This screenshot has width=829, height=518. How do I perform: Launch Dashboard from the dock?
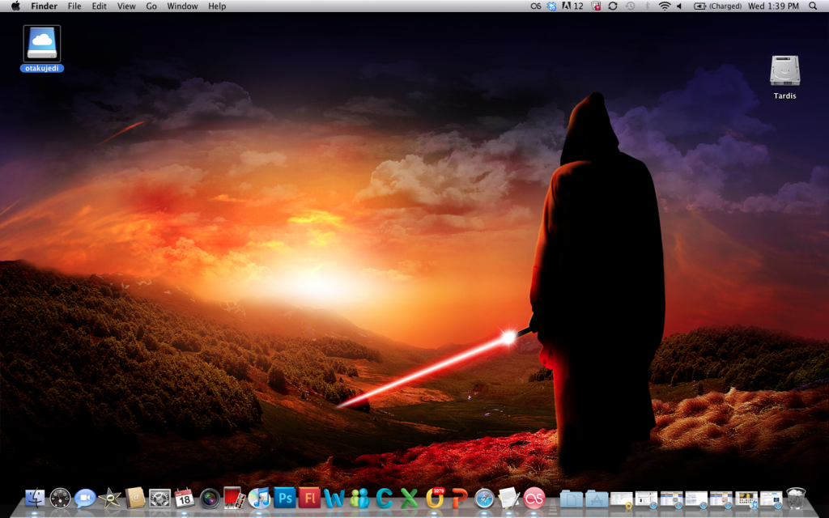tap(60, 498)
